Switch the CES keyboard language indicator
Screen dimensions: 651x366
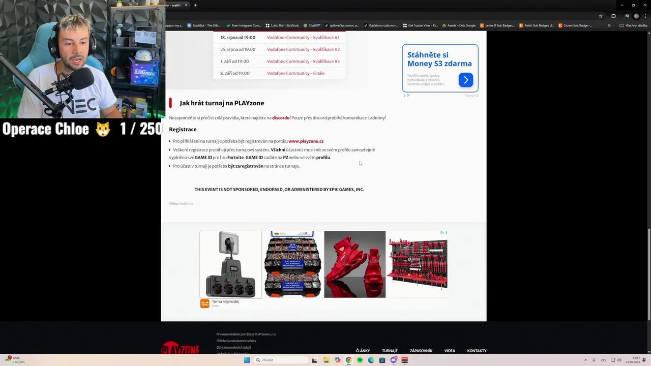point(604,360)
